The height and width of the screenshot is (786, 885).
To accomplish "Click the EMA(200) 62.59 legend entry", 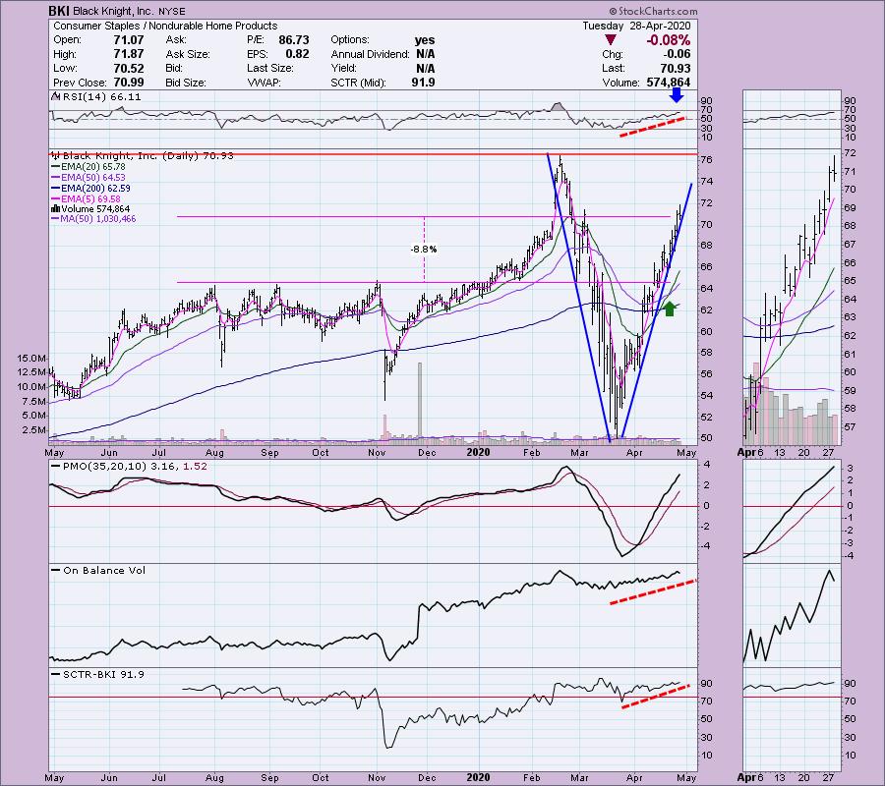I will point(90,189).
